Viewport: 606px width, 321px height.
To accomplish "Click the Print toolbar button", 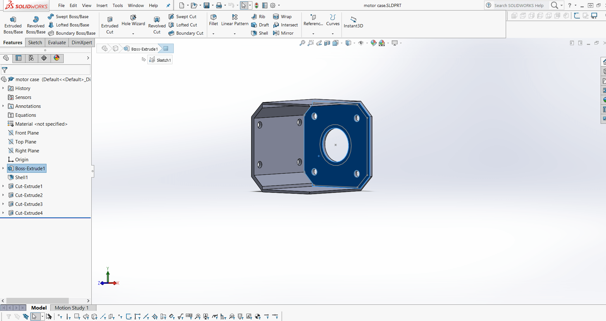I will click(x=219, y=5).
